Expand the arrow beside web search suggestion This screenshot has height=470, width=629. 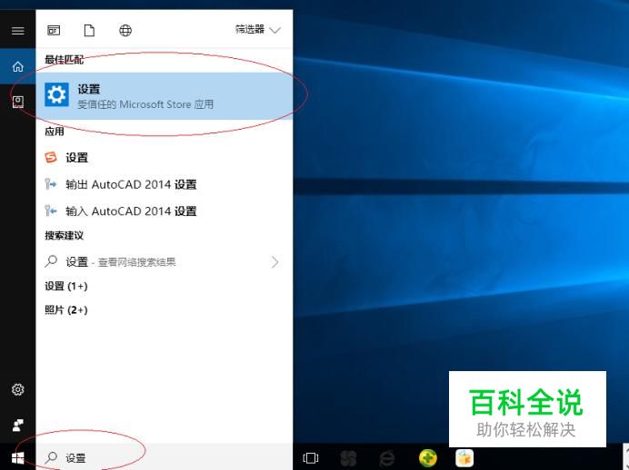point(275,262)
